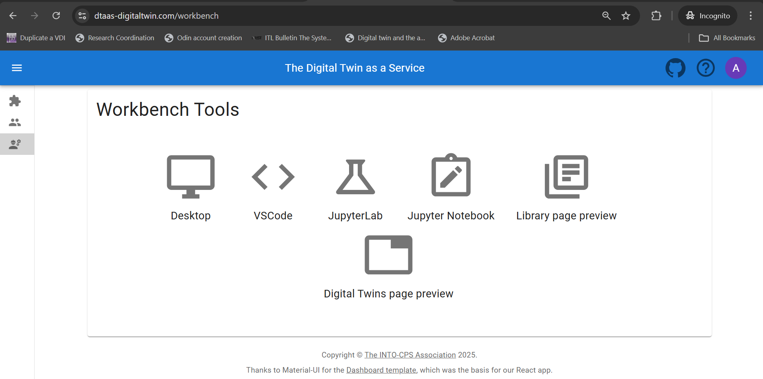Bookmark this page with star icon
763x379 pixels.
coord(626,16)
